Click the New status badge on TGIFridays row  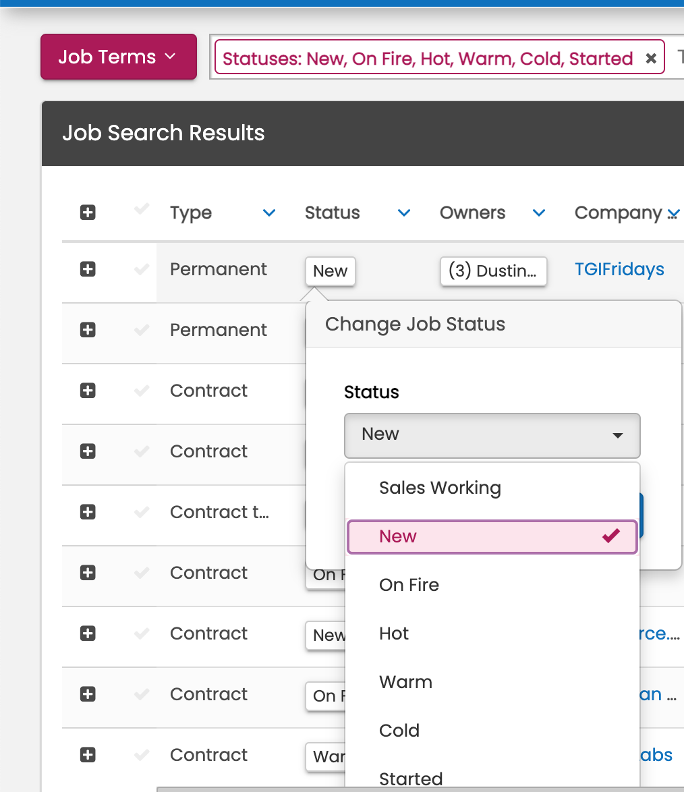click(x=330, y=271)
